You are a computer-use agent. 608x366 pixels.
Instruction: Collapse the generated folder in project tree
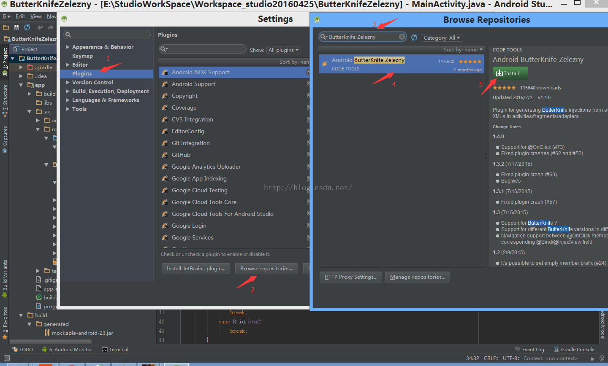[30, 324]
